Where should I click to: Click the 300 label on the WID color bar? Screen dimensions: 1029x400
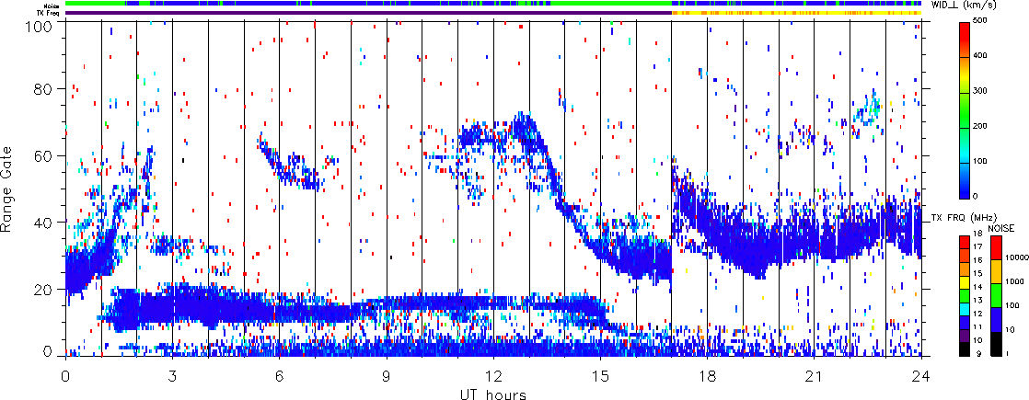click(981, 93)
